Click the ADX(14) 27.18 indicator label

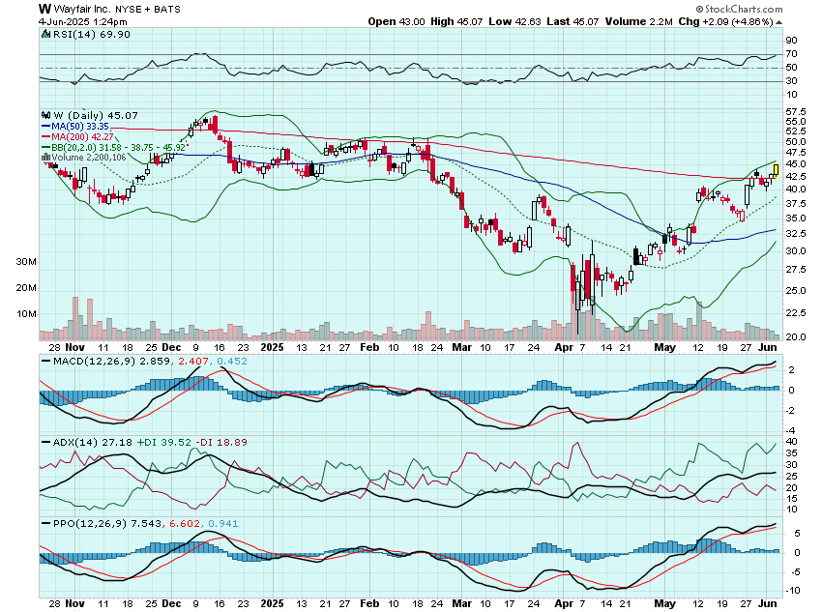click(x=93, y=442)
